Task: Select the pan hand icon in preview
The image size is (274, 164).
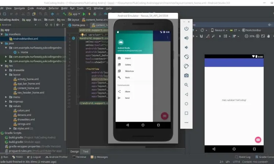Action: click(x=269, y=36)
